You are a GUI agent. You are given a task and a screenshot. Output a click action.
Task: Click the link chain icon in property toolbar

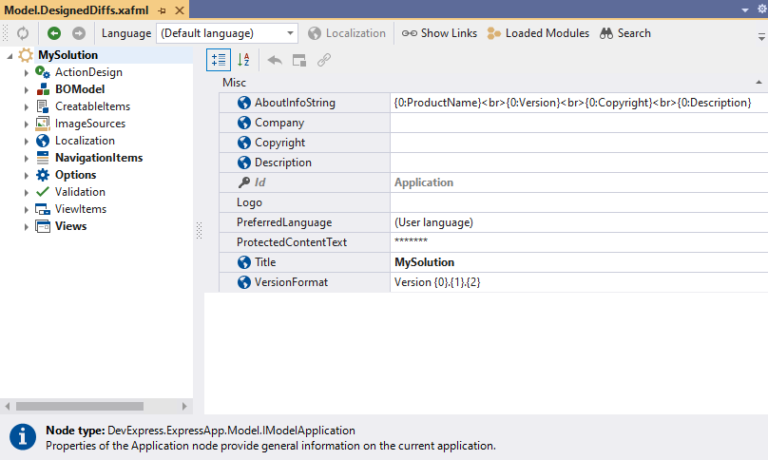324,60
